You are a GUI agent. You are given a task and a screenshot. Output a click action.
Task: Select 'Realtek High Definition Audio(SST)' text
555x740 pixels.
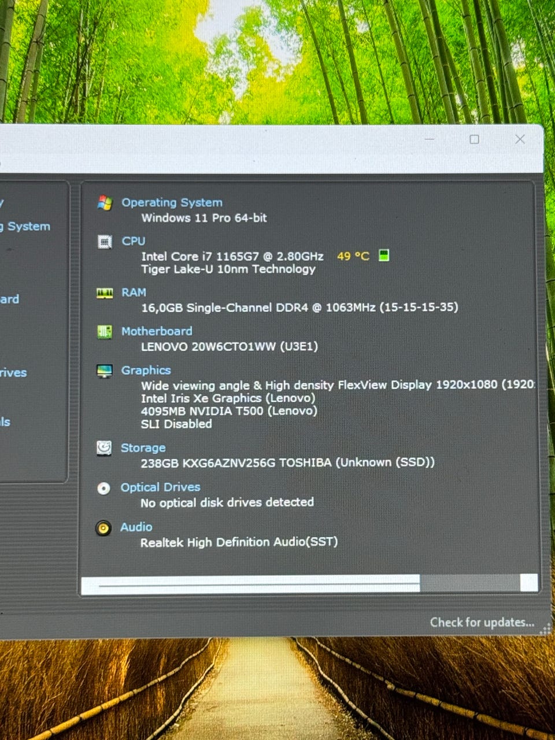[x=239, y=542]
